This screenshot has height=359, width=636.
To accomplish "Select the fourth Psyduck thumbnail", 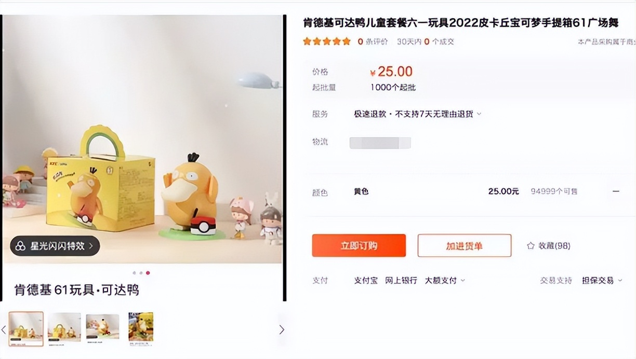I will [141, 327].
